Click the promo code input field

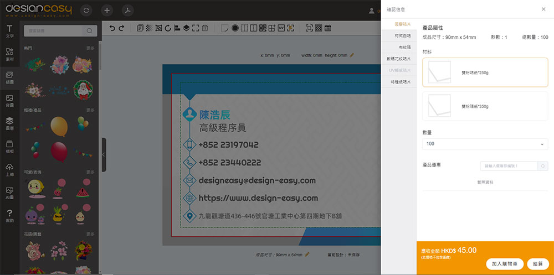point(509,166)
